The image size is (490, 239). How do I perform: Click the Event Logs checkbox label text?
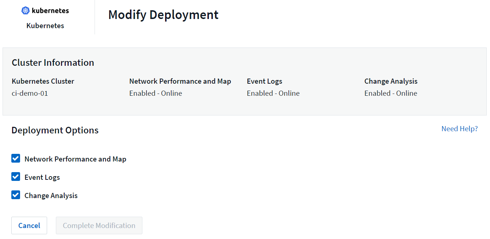point(42,177)
